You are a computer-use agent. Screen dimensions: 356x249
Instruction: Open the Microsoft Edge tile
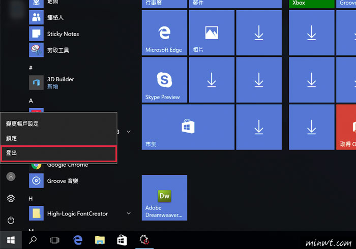tap(164, 33)
